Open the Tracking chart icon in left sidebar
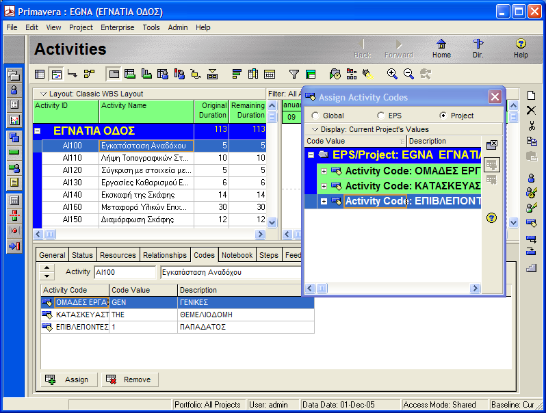Screen dimensions: 546x413 pyautogui.click(x=14, y=120)
